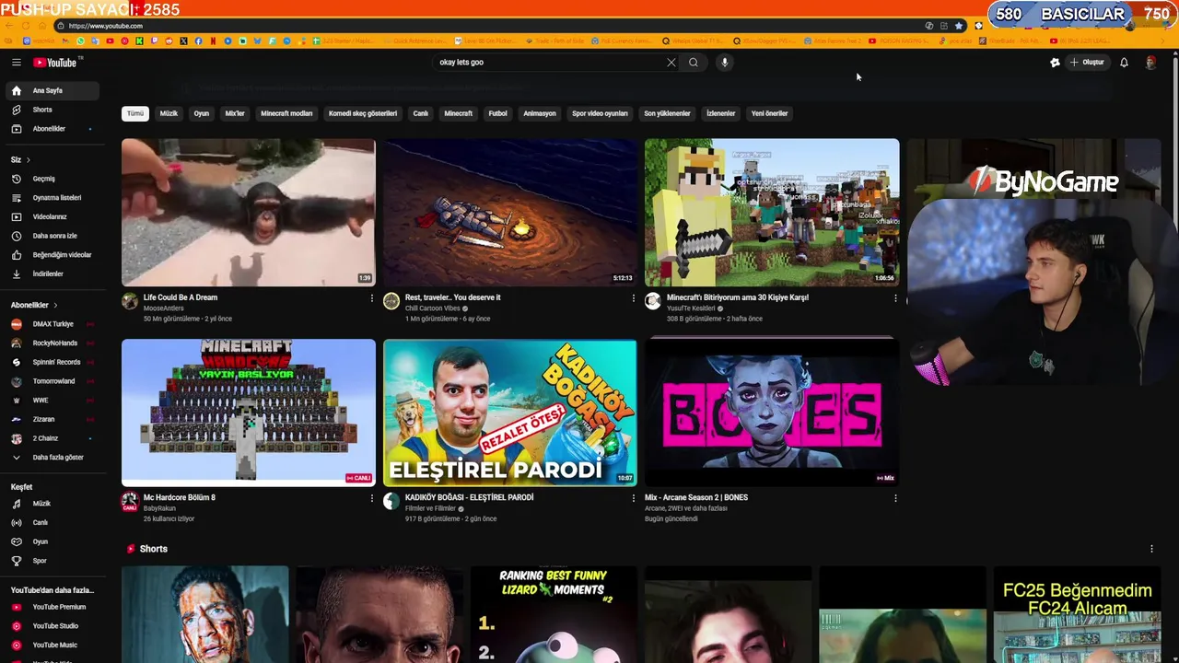Click the magnifier search button
Screen dimensions: 1179x663
click(694, 63)
